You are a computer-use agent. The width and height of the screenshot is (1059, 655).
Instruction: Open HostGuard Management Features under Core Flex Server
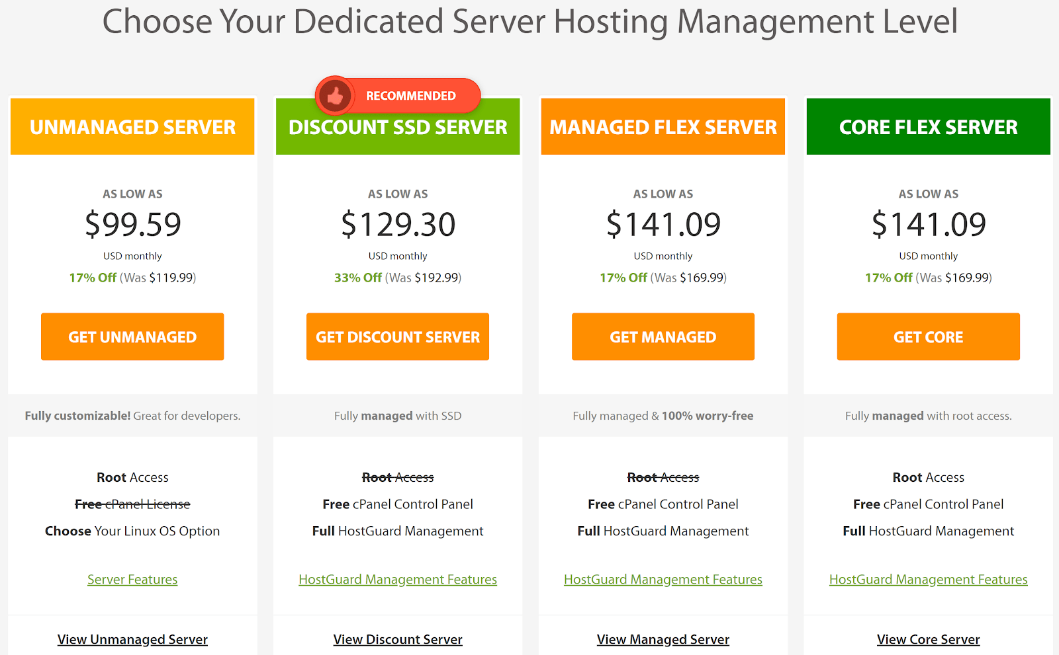click(x=928, y=579)
